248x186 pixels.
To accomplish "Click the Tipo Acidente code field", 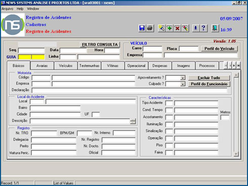I will click(169, 103).
